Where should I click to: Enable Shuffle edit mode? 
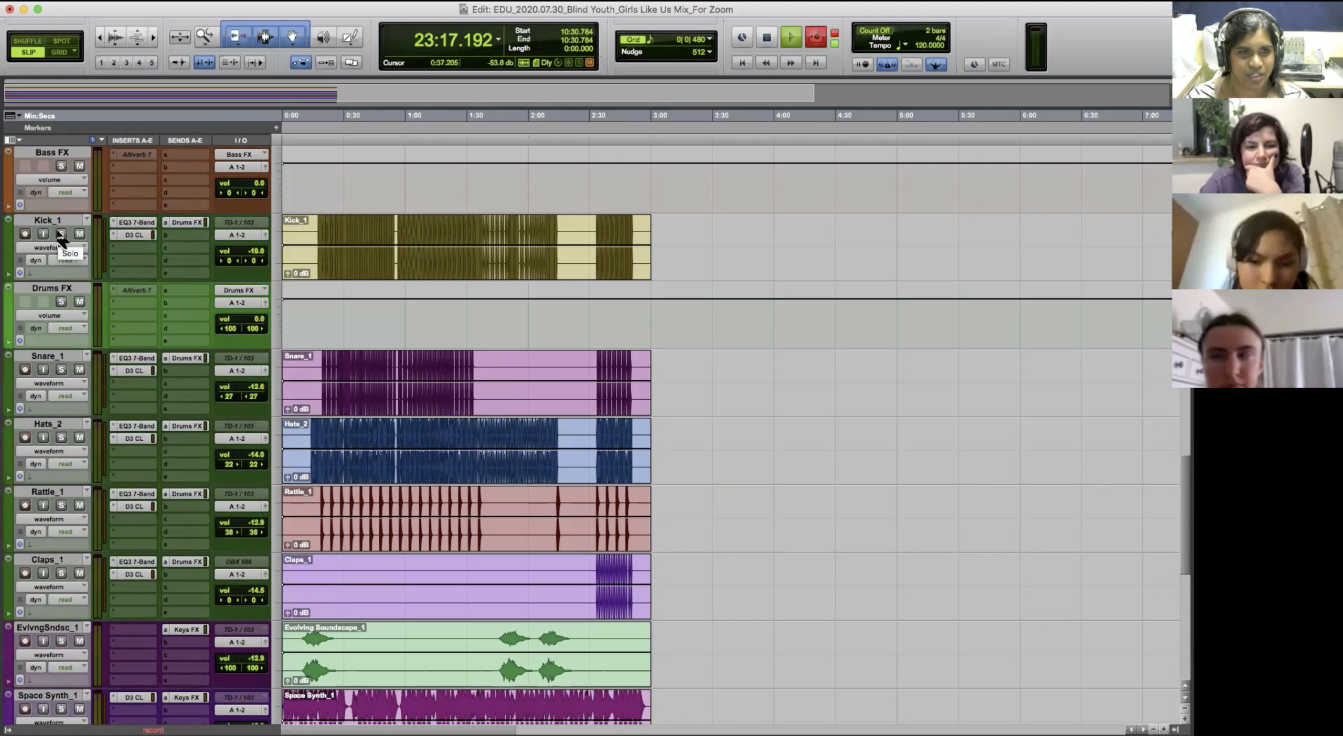pos(27,41)
